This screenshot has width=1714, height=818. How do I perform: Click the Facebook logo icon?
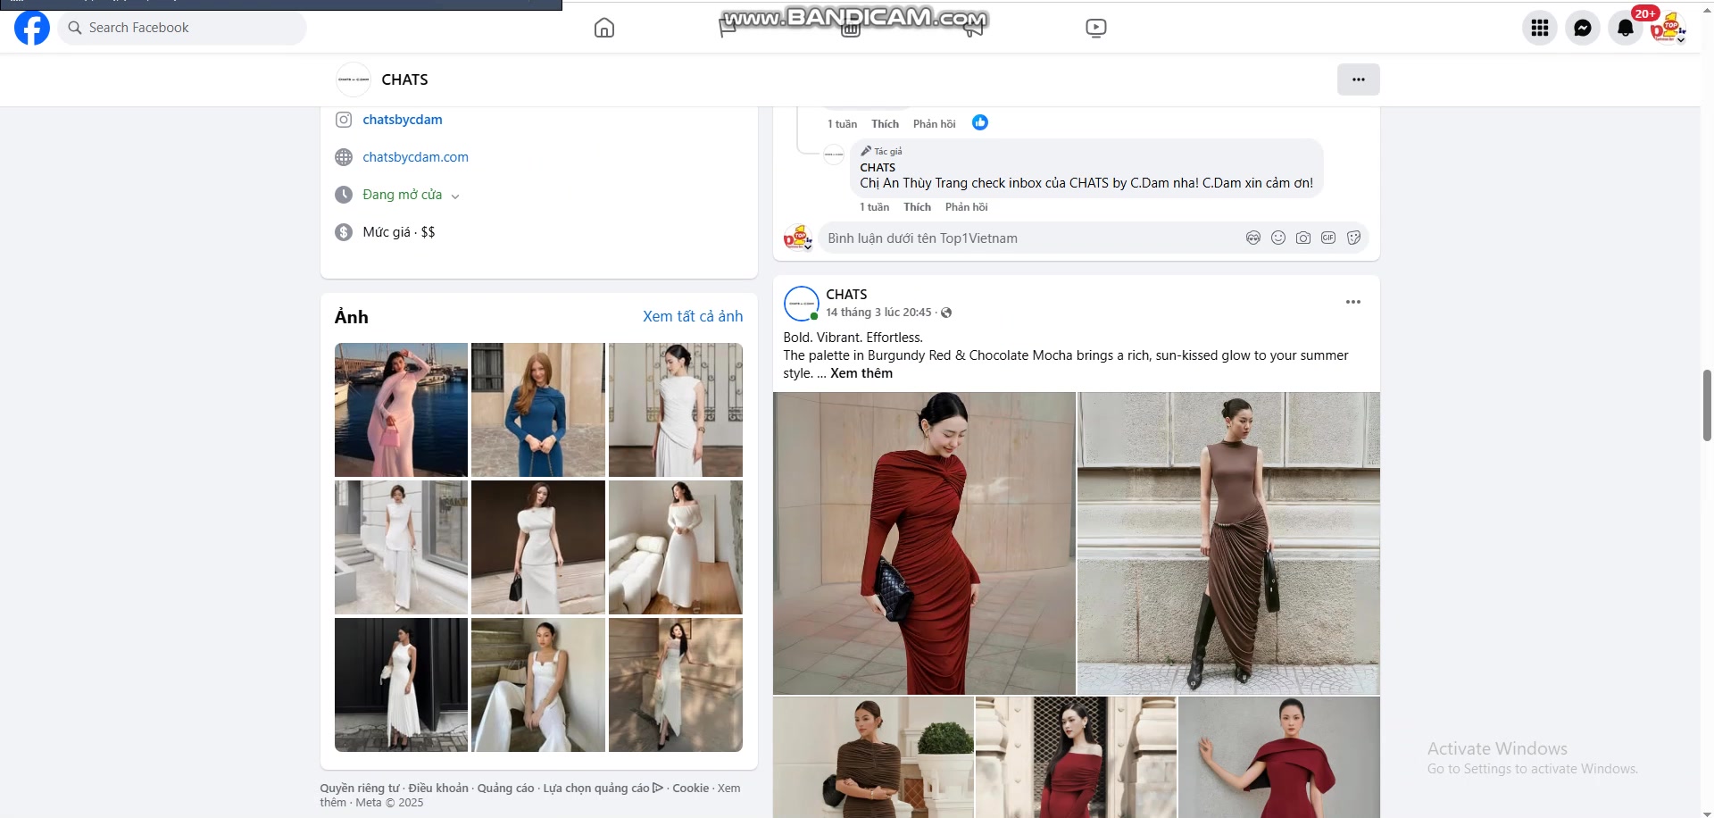point(32,28)
